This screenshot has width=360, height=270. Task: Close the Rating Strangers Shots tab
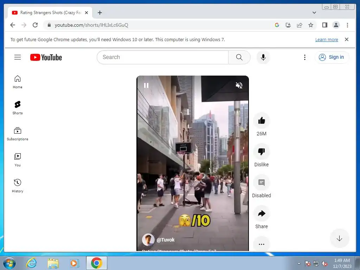tap(86, 13)
